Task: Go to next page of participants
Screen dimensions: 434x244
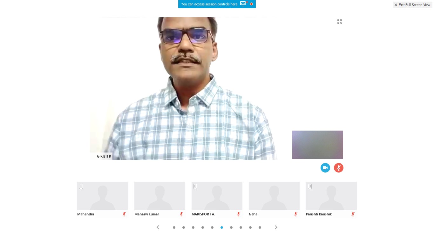Action: pyautogui.click(x=276, y=227)
